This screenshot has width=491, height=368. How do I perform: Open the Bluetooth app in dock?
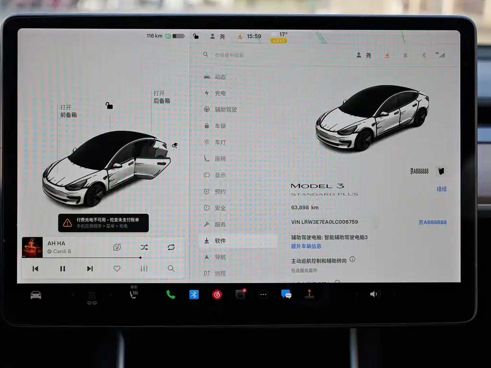(194, 295)
